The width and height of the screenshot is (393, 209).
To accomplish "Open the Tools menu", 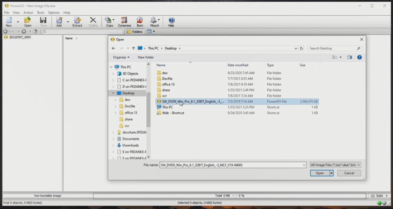I will (40, 12).
